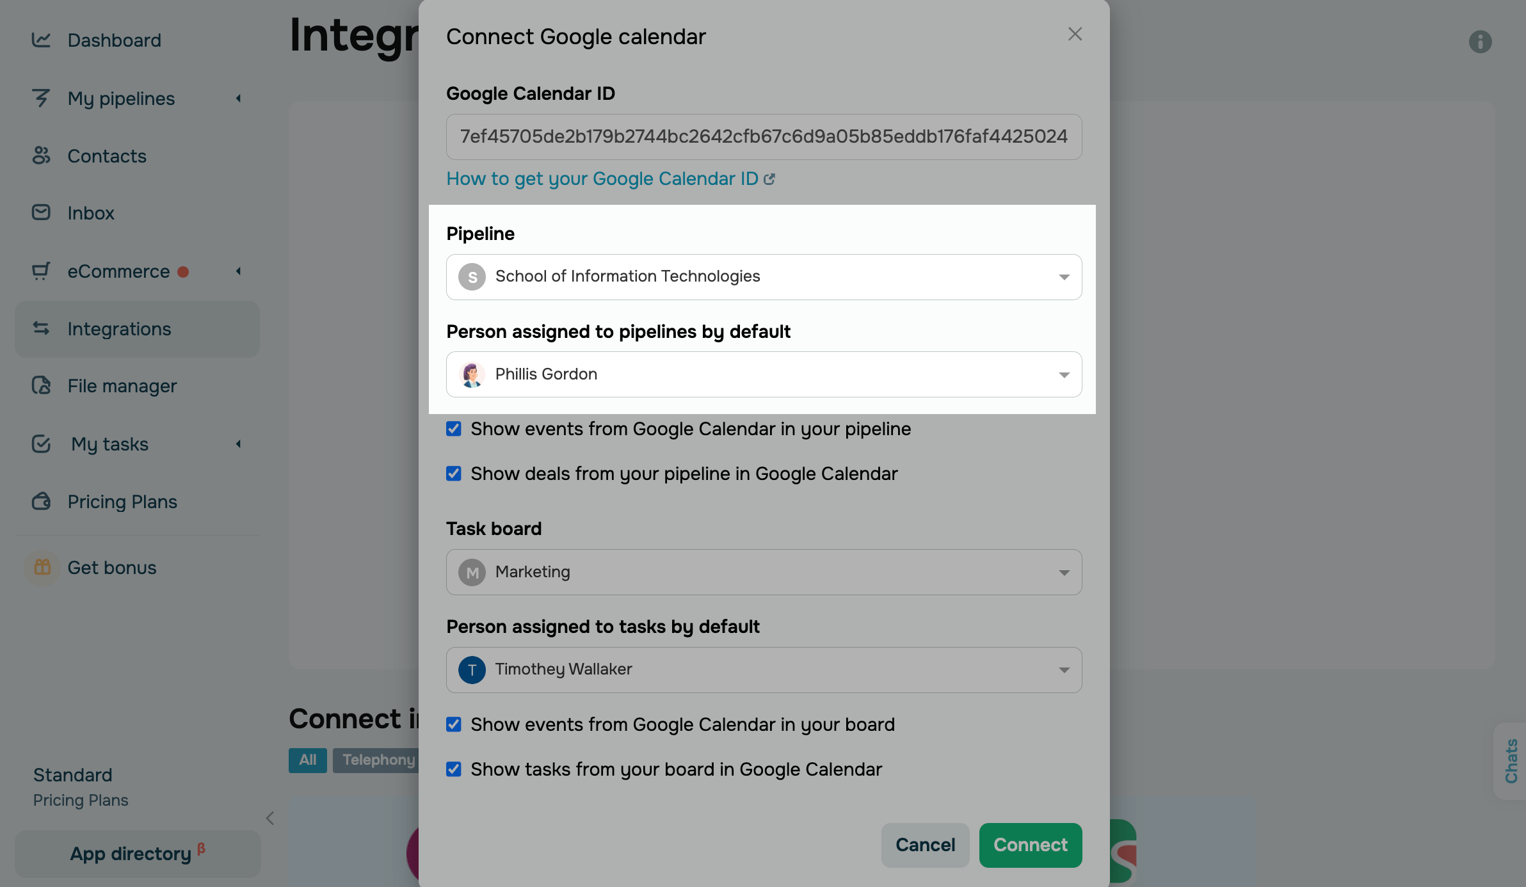Open the Pipeline dropdown
Image resolution: width=1526 pixels, height=887 pixels.
pyautogui.click(x=764, y=277)
